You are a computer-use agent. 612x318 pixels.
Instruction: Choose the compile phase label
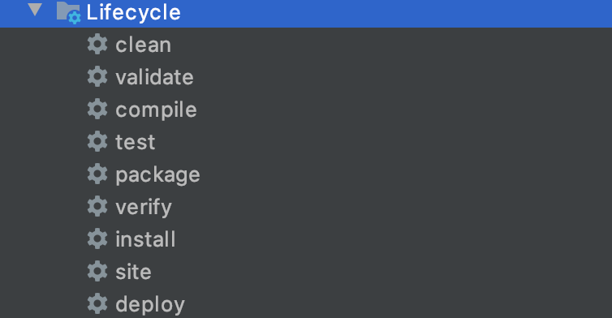pyautogui.click(x=156, y=110)
